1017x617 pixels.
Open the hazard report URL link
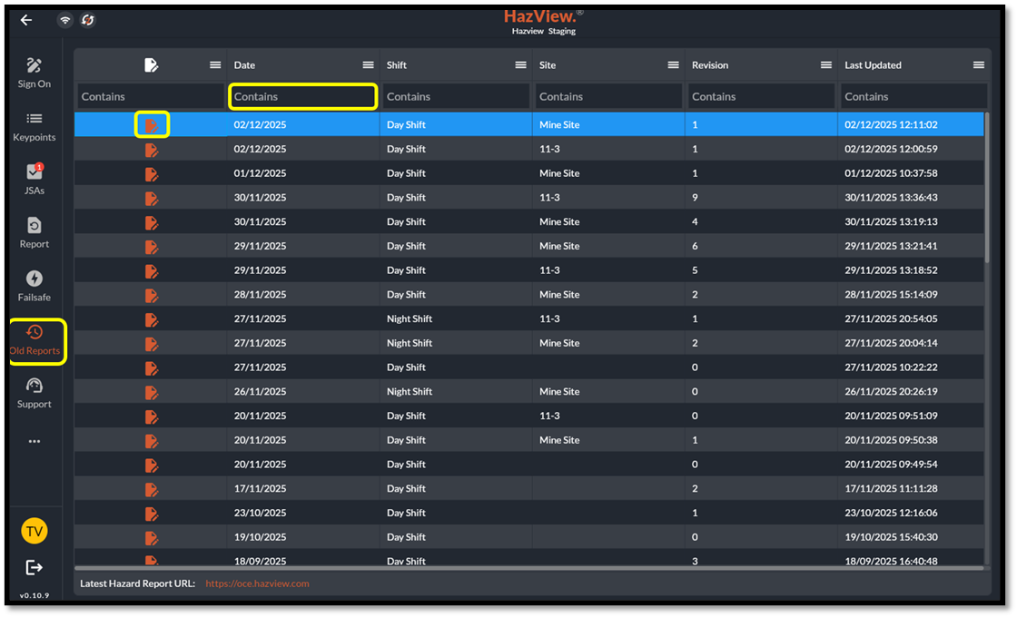pyautogui.click(x=257, y=583)
